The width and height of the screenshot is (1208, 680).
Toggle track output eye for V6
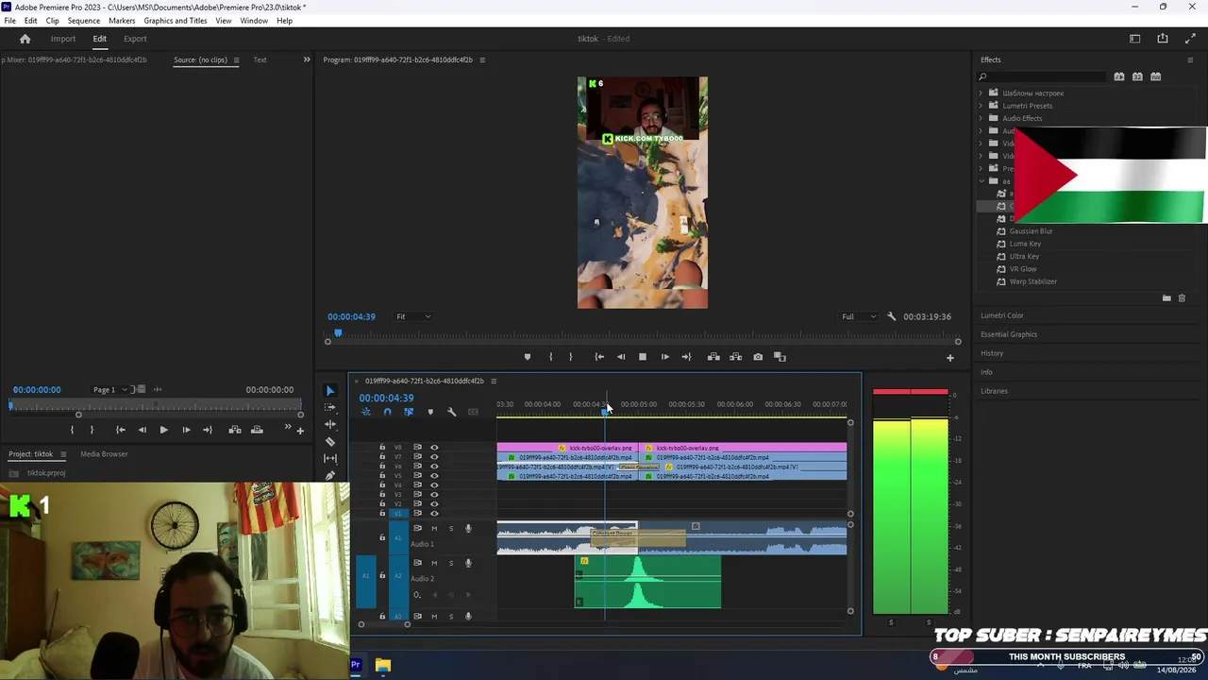point(434,467)
